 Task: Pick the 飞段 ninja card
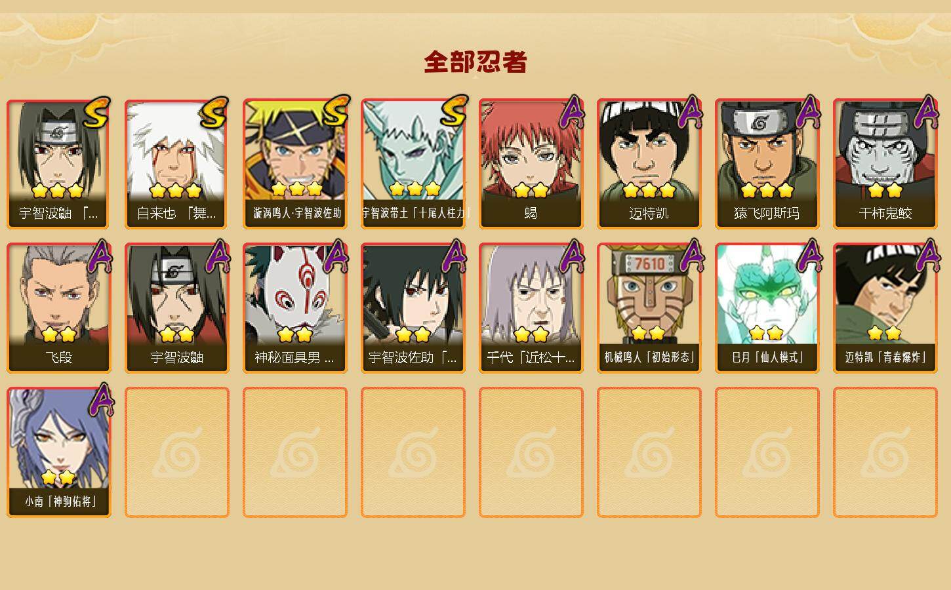click(x=59, y=308)
